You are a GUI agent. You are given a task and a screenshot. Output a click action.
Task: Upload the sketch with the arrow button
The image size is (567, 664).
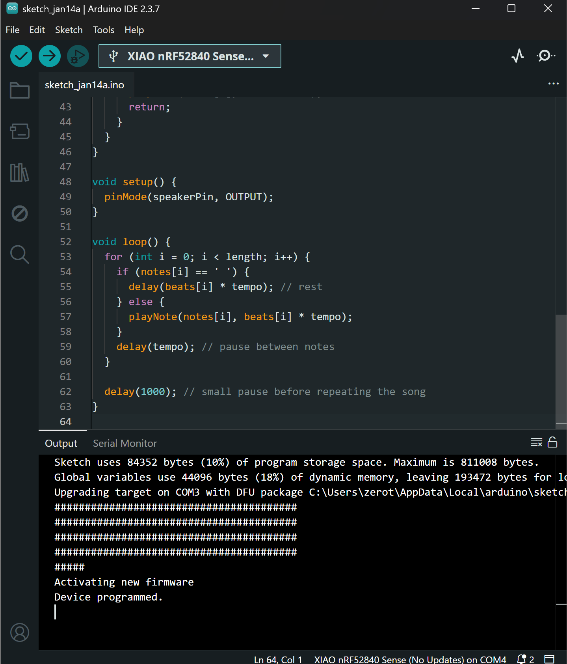coord(50,56)
